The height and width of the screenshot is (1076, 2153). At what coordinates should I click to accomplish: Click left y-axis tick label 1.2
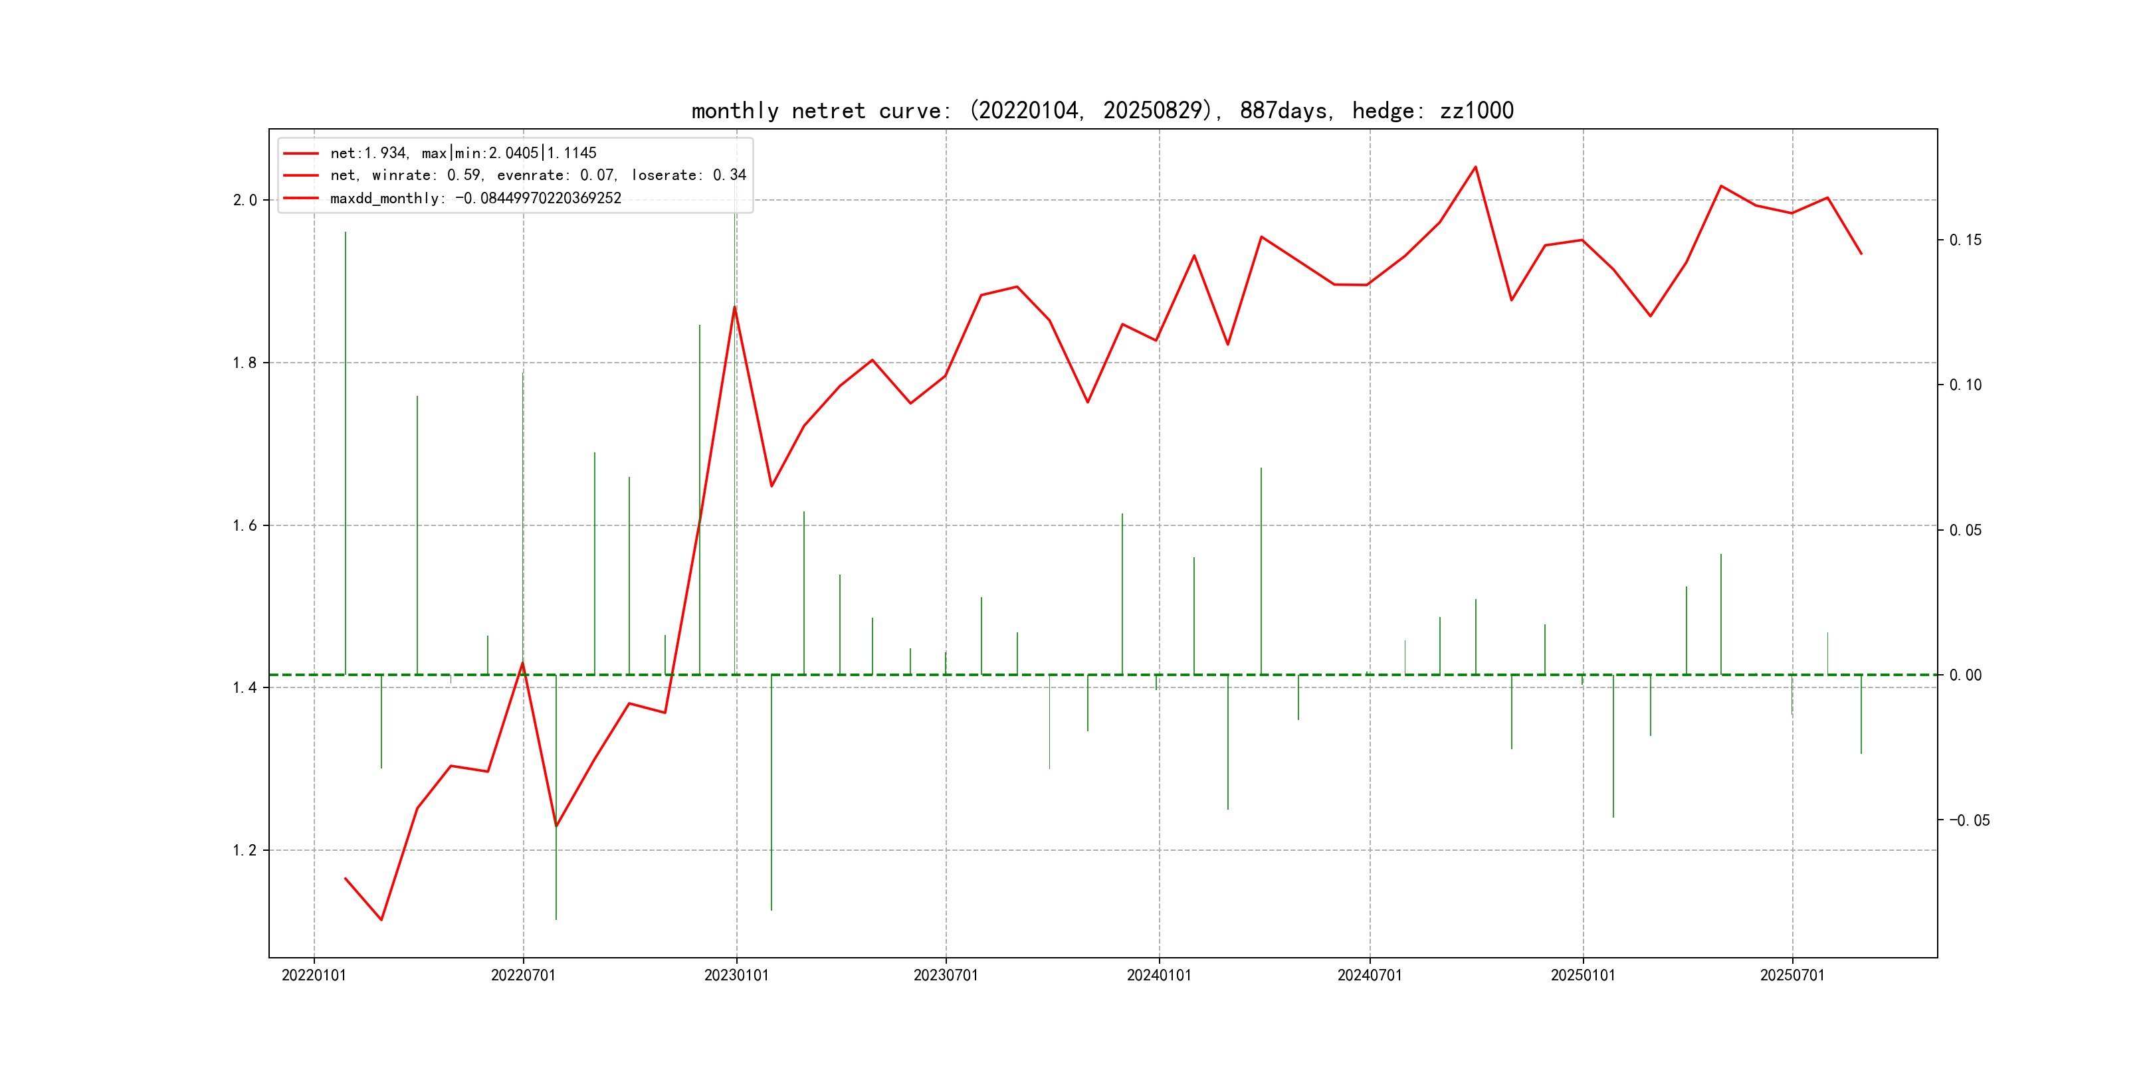tap(244, 850)
